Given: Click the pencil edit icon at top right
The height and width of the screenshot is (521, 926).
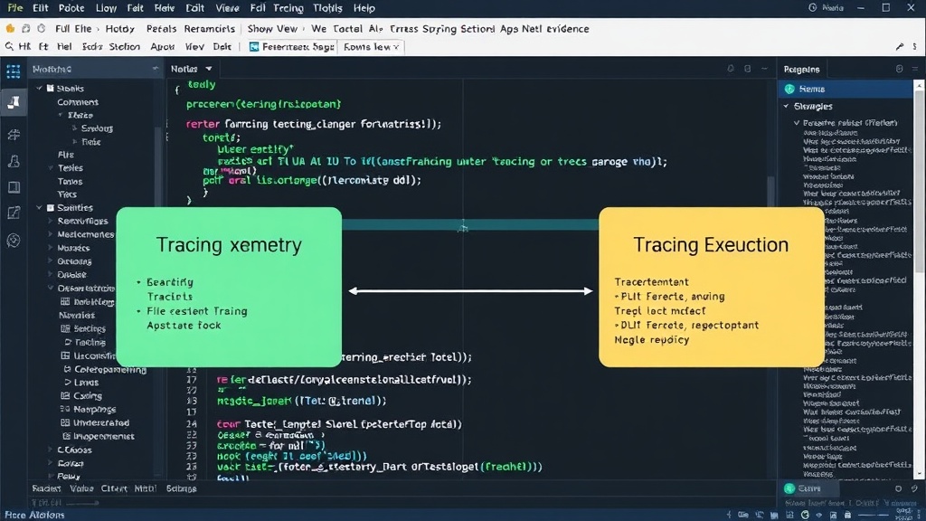Looking at the screenshot, I should [900, 46].
